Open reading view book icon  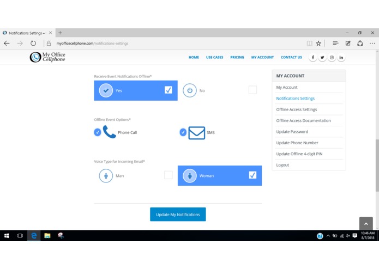point(309,44)
